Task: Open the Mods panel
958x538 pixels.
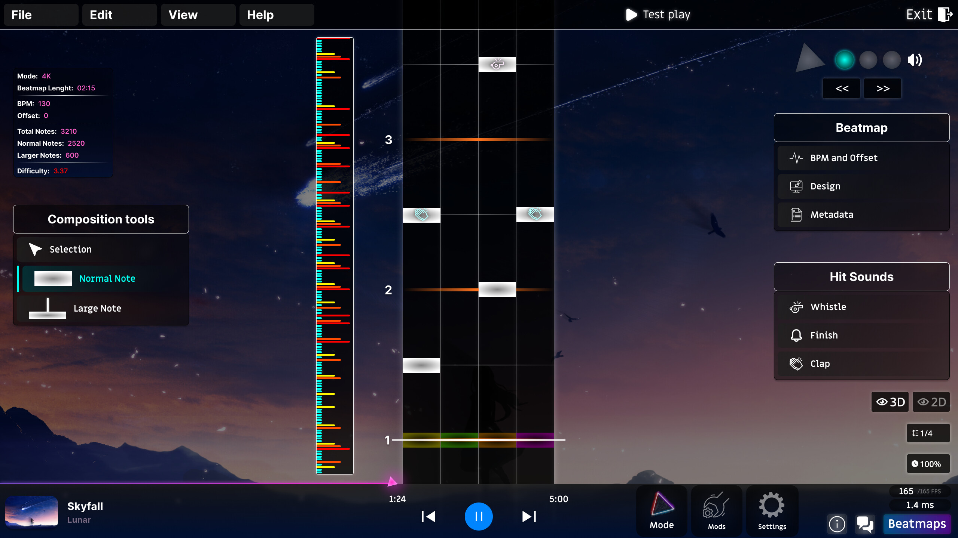Action: (717, 511)
